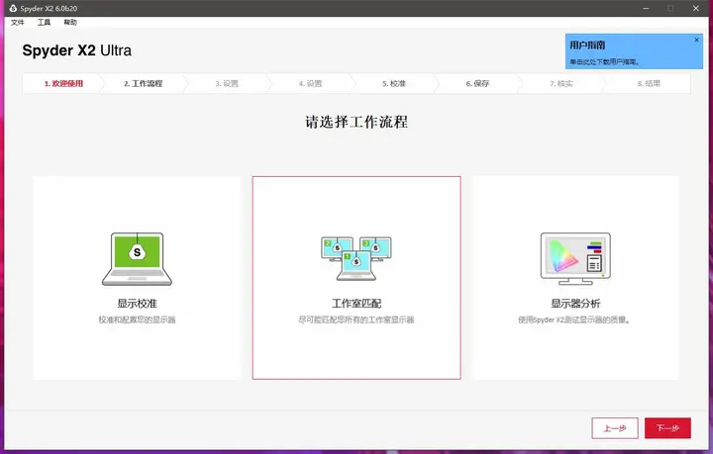Open the 工具 menu
This screenshot has height=454, width=713.
45,22
